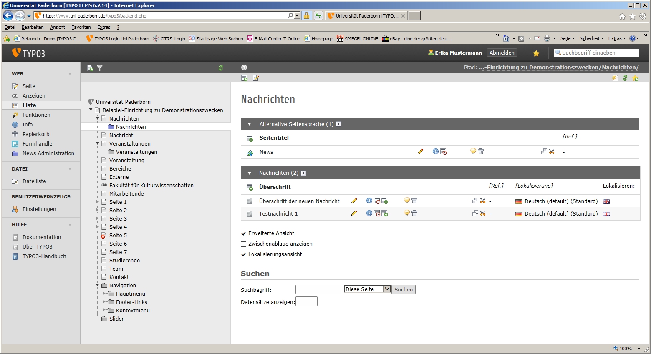This screenshot has width=651, height=354.
Task: Localize 'Überschrift der neuen Nachricht' to English
Action: 606,201
